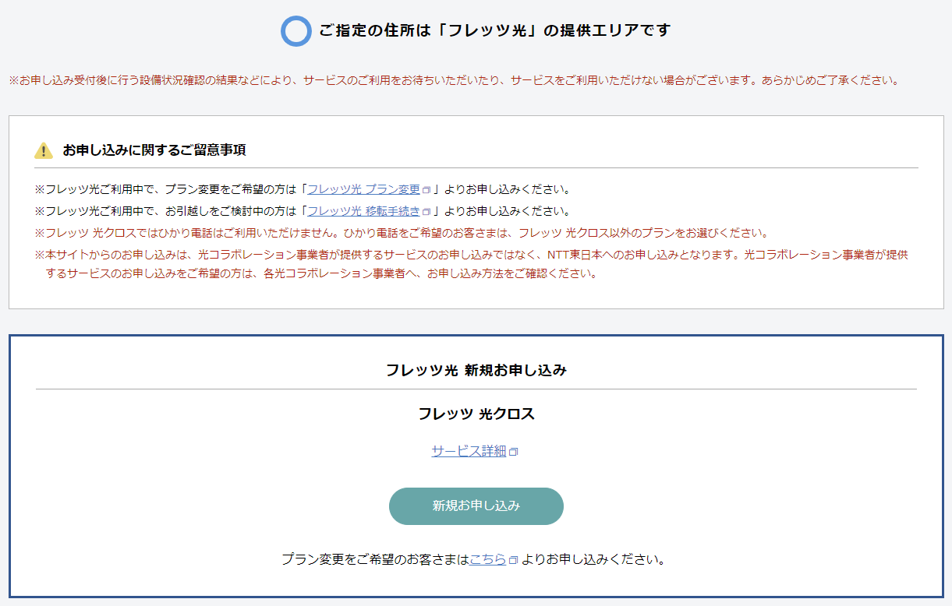
Task: Click the yellow warning triangle icon
Action: [x=43, y=151]
